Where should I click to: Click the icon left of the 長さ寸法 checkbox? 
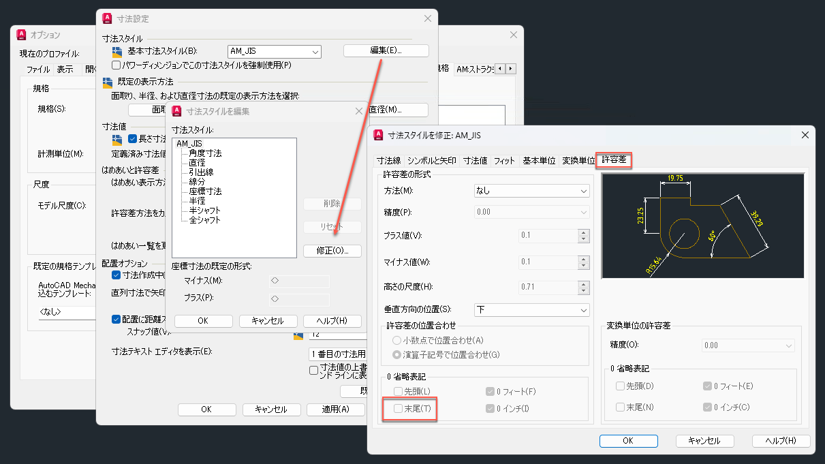click(116, 139)
